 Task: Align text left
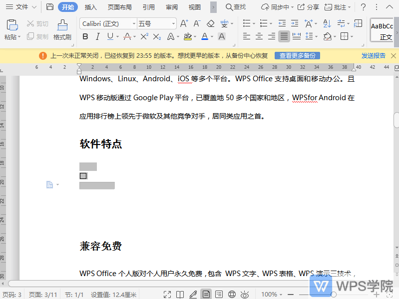(247, 36)
